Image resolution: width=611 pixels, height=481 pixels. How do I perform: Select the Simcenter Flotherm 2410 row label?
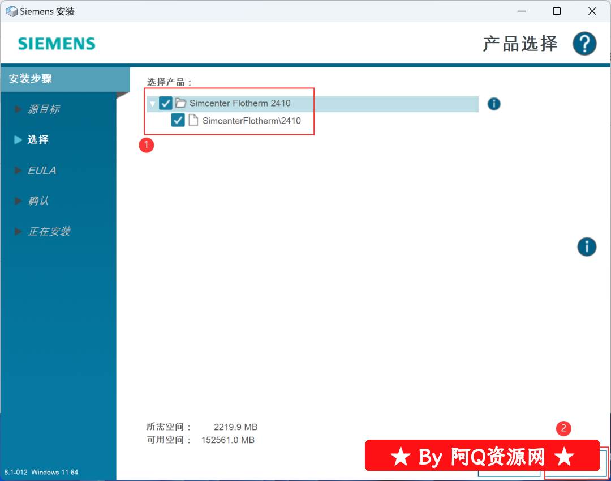coord(240,103)
